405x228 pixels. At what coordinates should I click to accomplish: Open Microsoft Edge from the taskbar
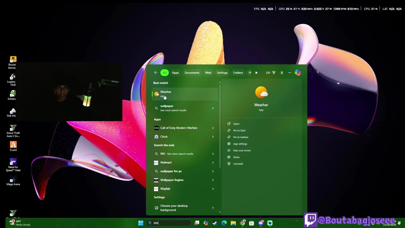pyautogui.click(x=224, y=223)
